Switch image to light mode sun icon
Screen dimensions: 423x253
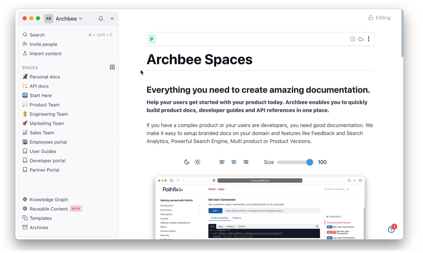(x=198, y=162)
